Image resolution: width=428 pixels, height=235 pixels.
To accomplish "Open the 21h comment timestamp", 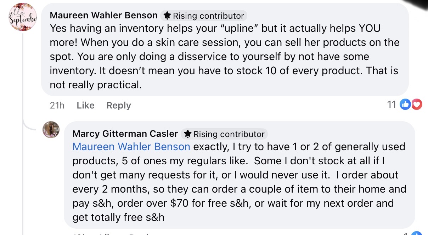I will tap(57, 105).
